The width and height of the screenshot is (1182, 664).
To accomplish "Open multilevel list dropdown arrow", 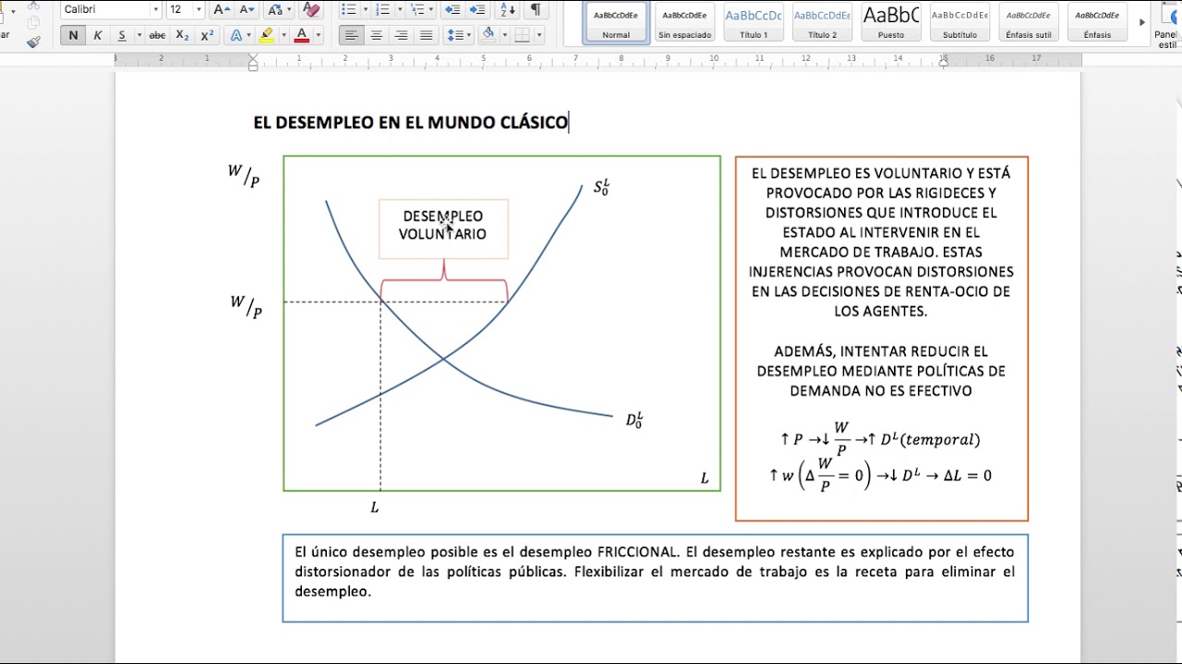I will [x=431, y=9].
